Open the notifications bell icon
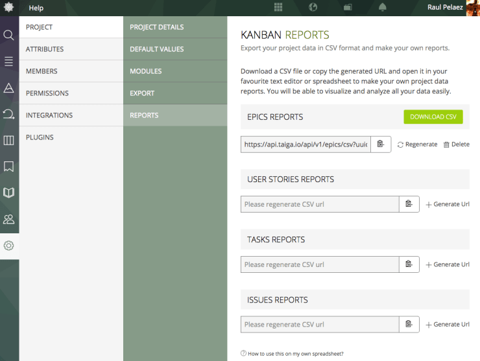480x361 pixels. tap(383, 8)
